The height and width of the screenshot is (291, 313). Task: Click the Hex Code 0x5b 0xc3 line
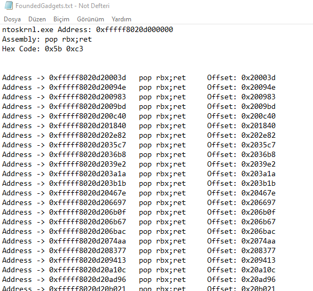click(43, 49)
